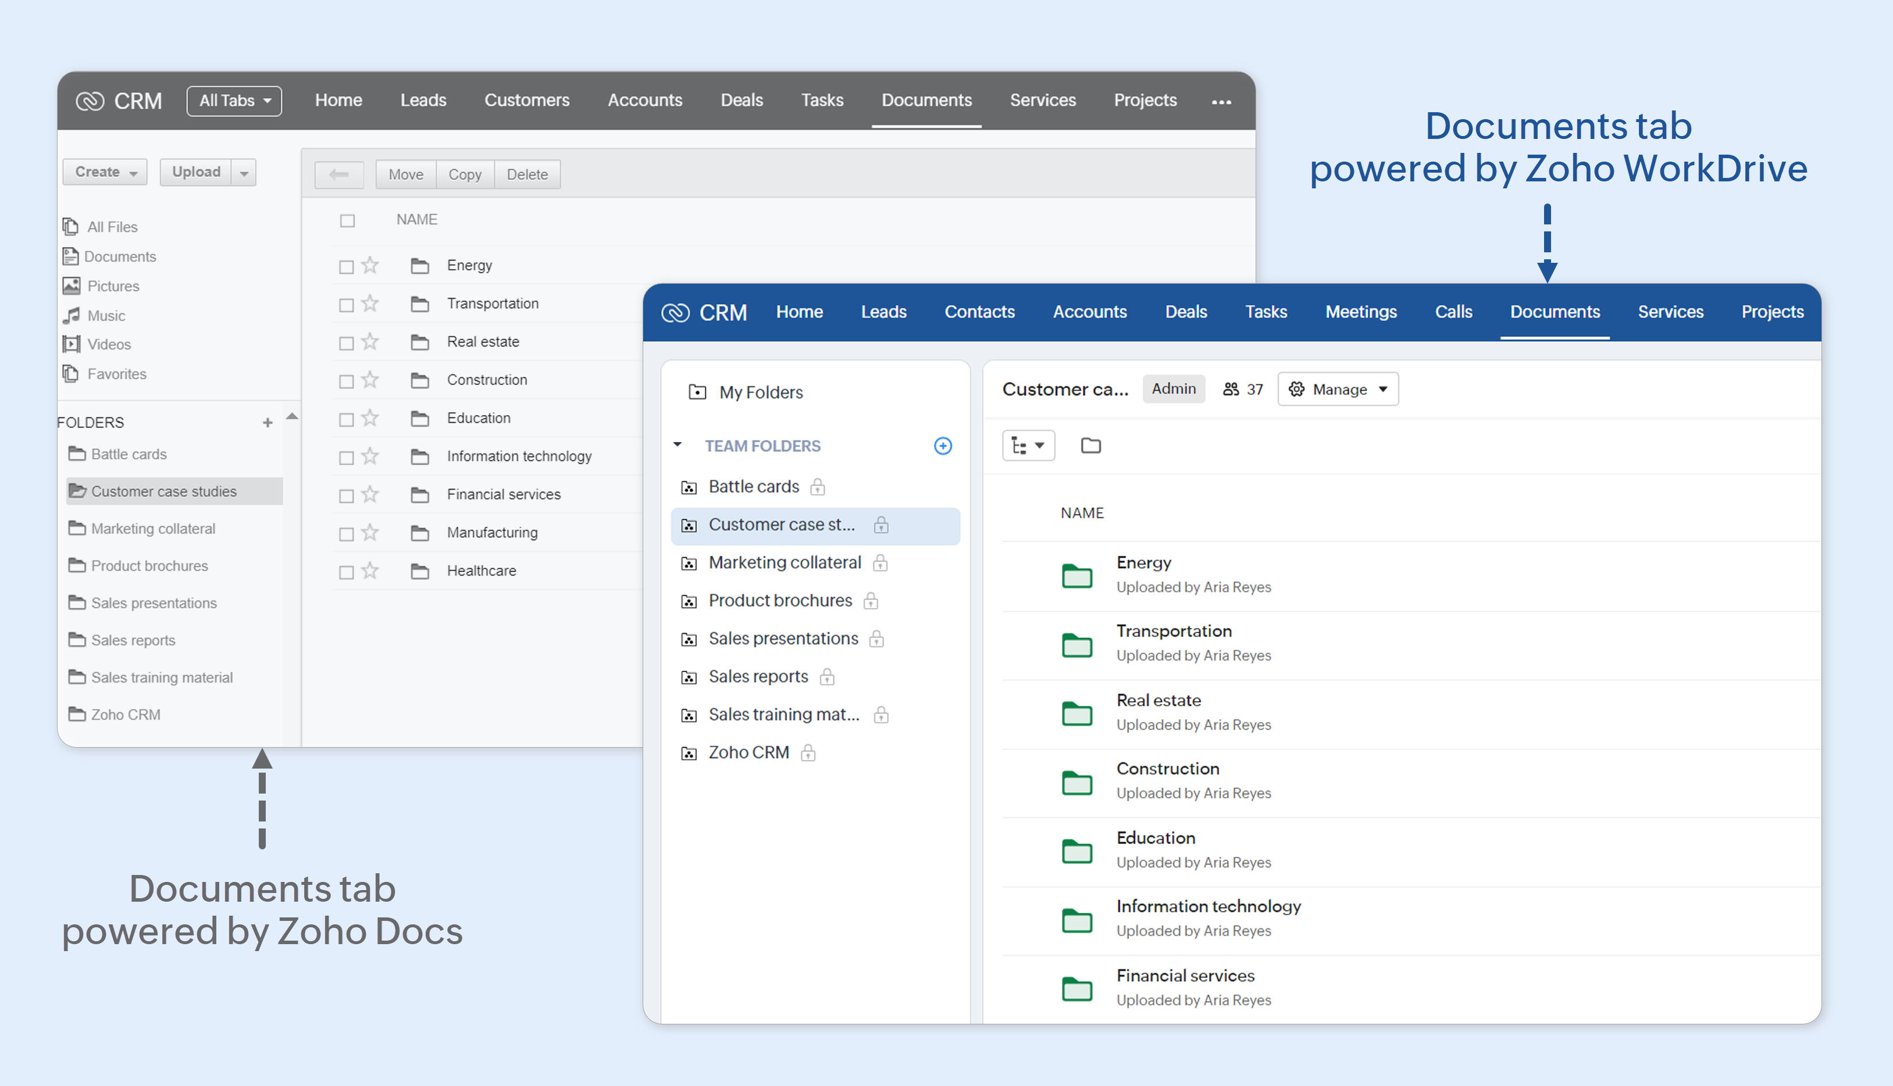Open the tree view options dropdown
Viewport: 1893px width, 1086px height.
1028,445
